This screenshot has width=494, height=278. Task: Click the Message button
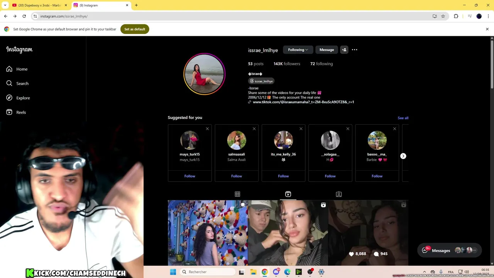click(x=327, y=50)
